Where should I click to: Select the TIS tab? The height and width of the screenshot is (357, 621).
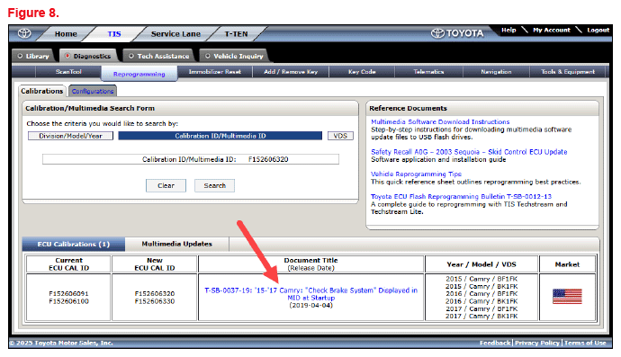[x=114, y=34]
